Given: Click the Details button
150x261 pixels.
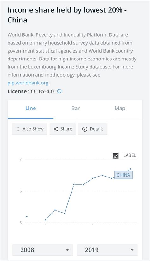Looking at the screenshot, I should [x=93, y=129].
